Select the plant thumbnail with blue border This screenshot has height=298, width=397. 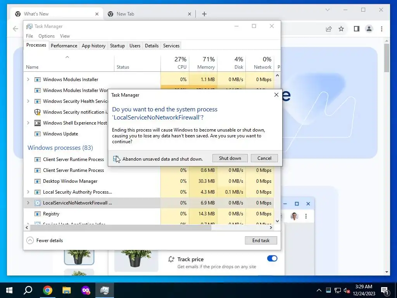[x=79, y=257]
